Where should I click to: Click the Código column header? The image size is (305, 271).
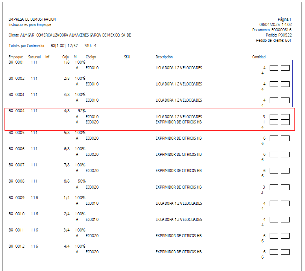[x=91, y=57]
